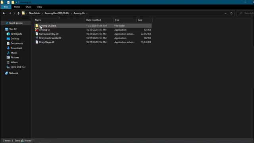Select the GameAssembly.dll file name
This screenshot has width=254, height=143.
coord(49,34)
